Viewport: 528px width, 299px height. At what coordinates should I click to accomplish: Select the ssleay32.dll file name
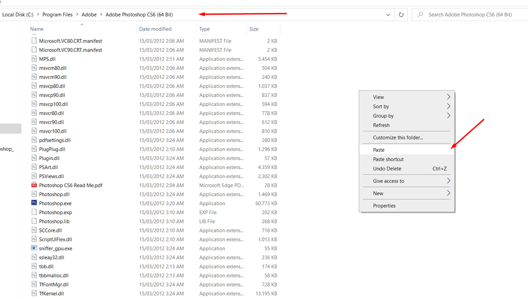[51, 258]
